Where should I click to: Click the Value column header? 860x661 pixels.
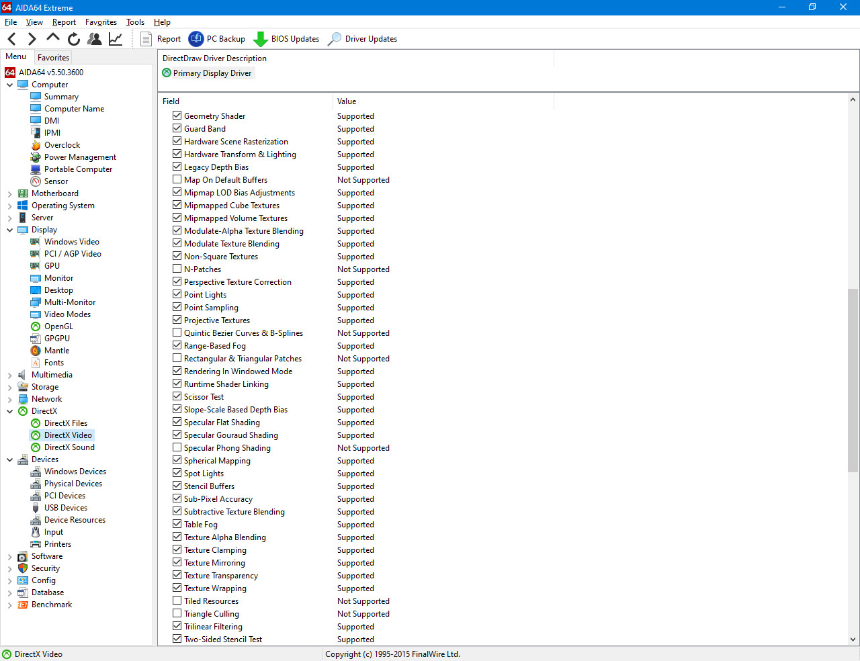[x=443, y=101]
